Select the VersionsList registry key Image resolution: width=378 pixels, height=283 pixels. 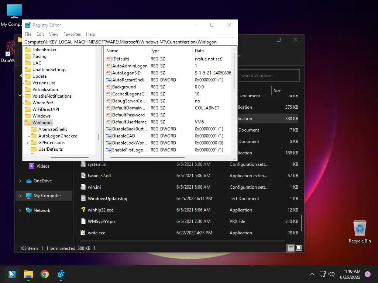pos(44,83)
